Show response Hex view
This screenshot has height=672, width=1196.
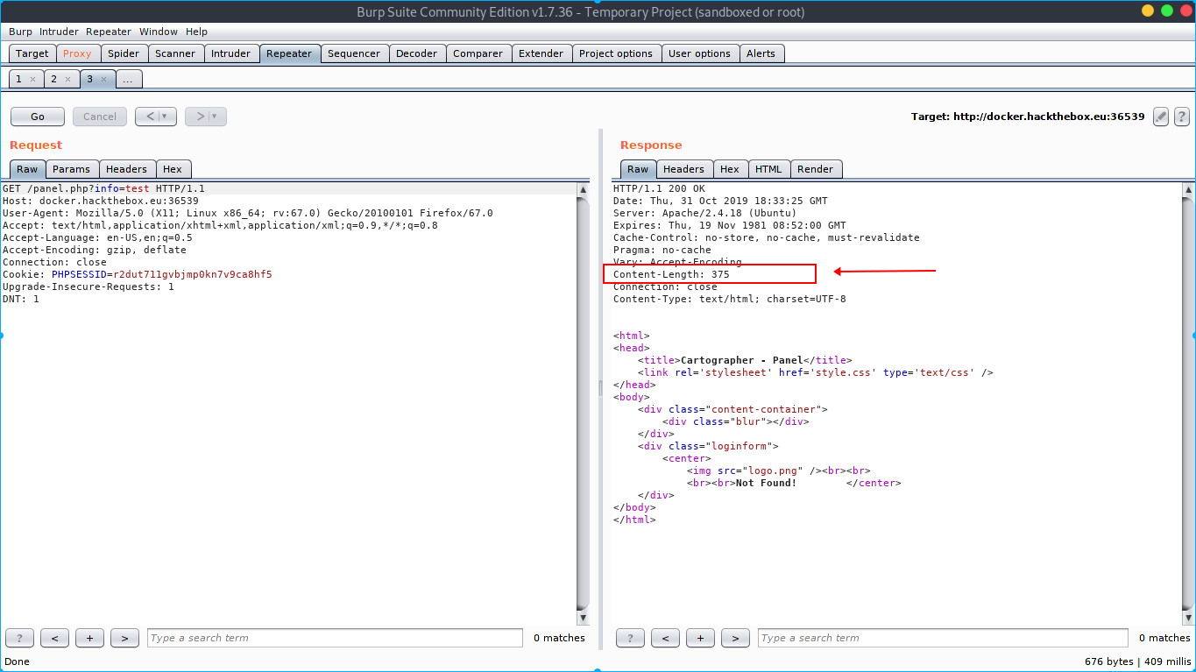730,169
